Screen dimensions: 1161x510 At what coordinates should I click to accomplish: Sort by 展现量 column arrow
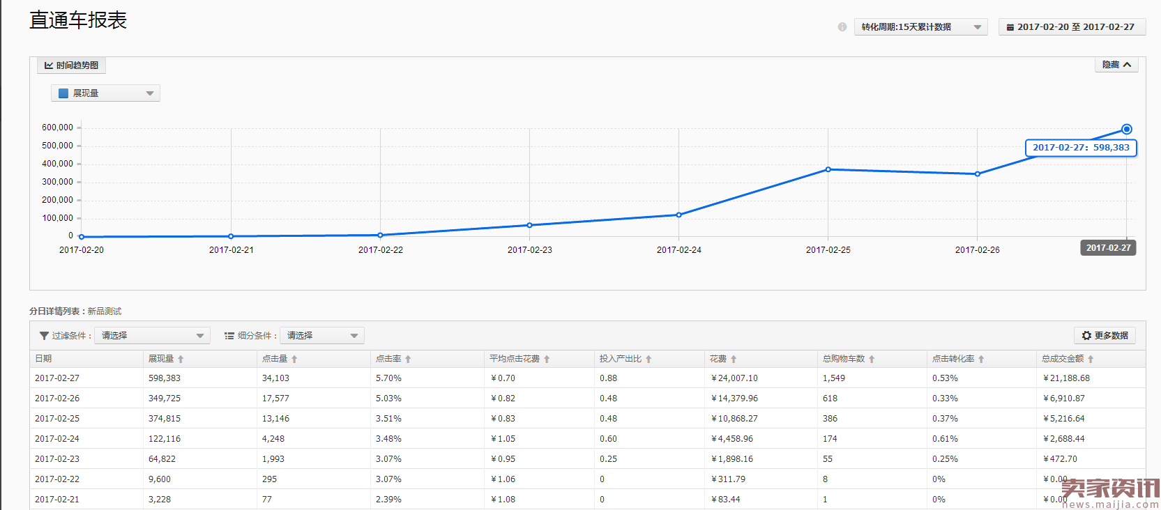pyautogui.click(x=181, y=360)
